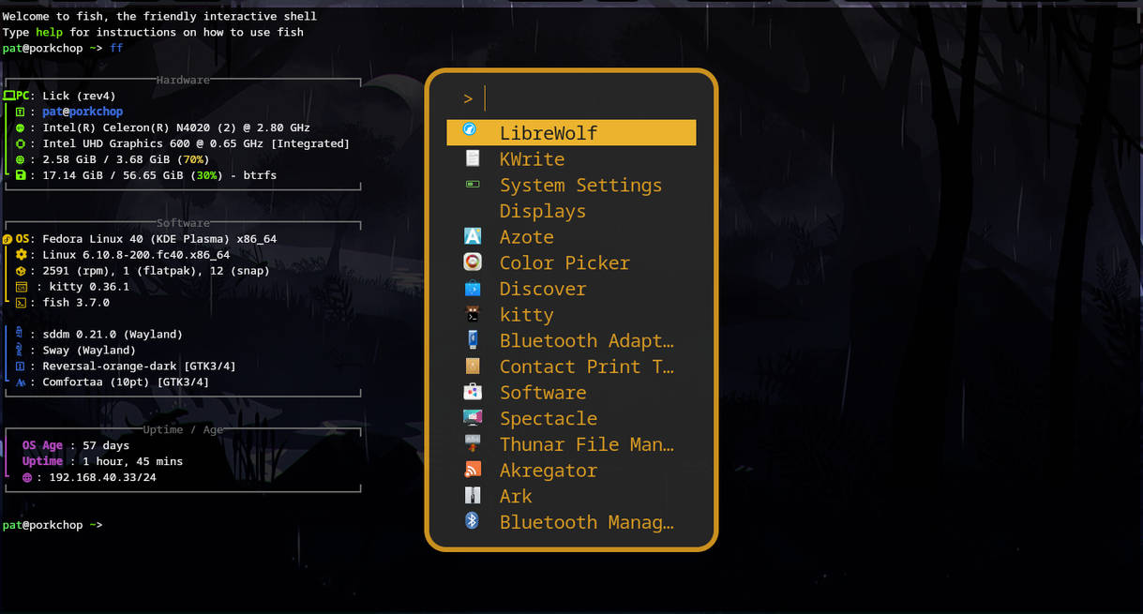Click the Contact Print Theme icon
This screenshot has width=1143, height=614.
(473, 366)
